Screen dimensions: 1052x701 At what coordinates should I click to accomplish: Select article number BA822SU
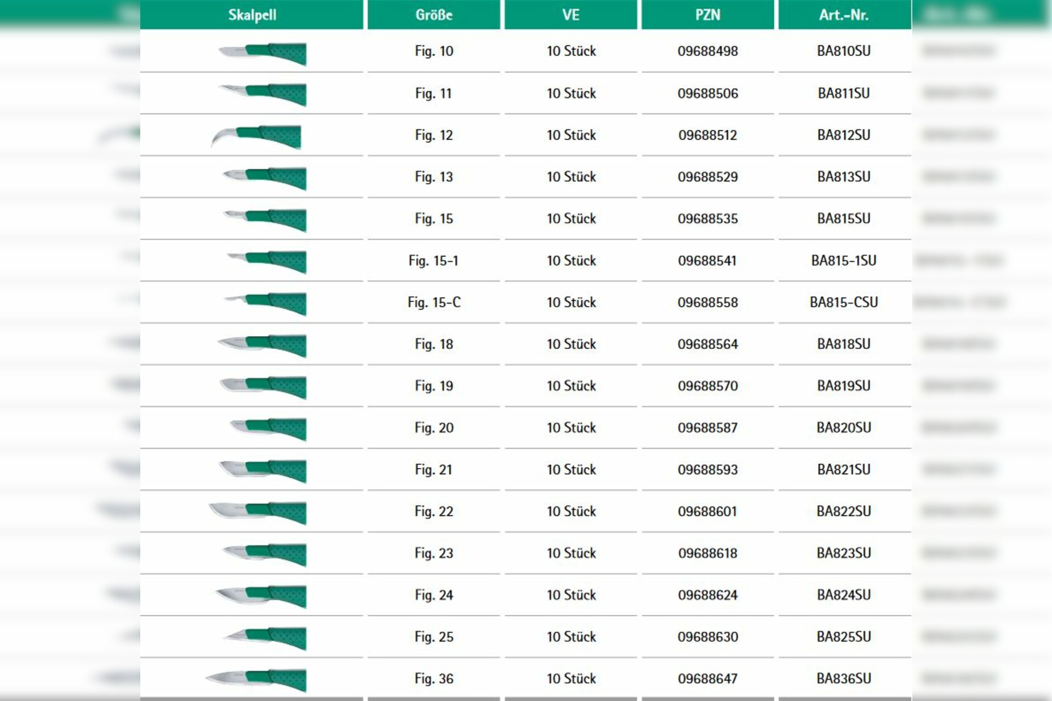pos(844,511)
